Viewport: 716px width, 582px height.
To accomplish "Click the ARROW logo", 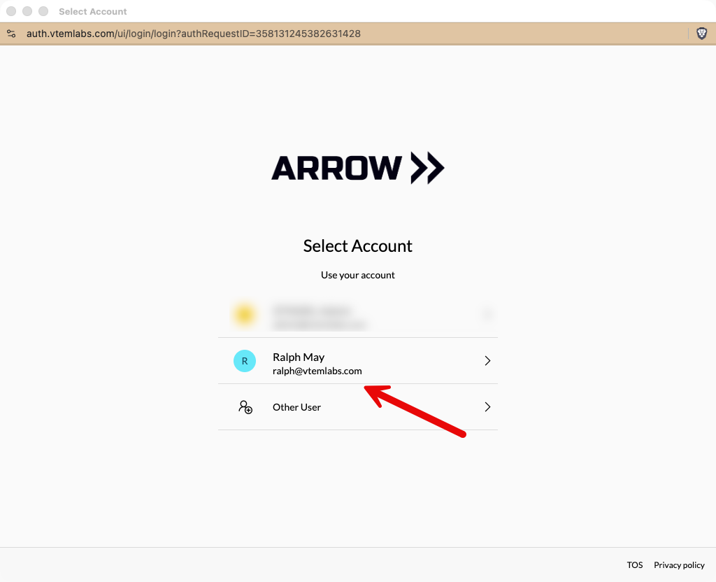I will tap(357, 169).
